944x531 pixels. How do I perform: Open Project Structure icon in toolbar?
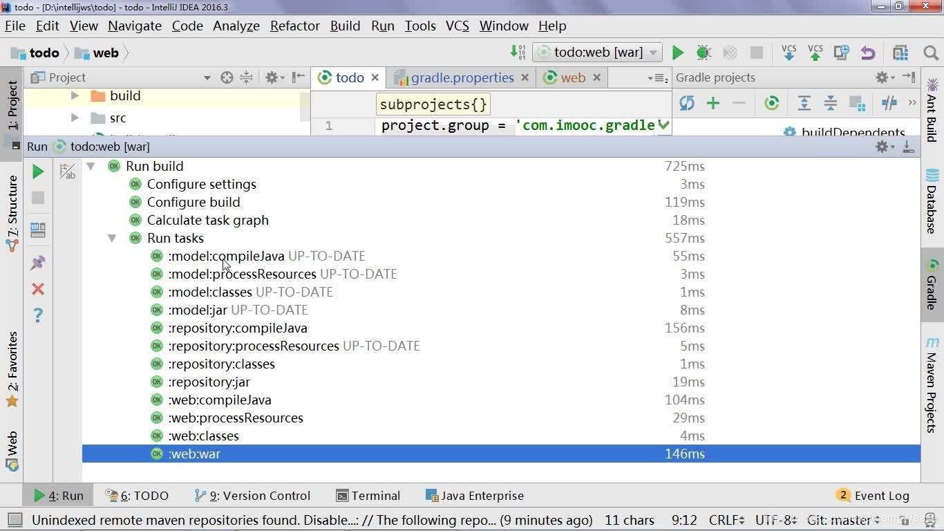click(x=900, y=53)
